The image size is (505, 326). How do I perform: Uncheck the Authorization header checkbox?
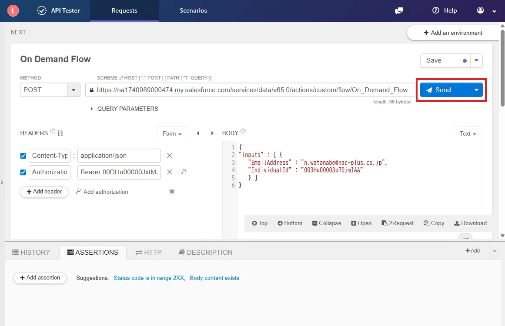tap(23, 172)
